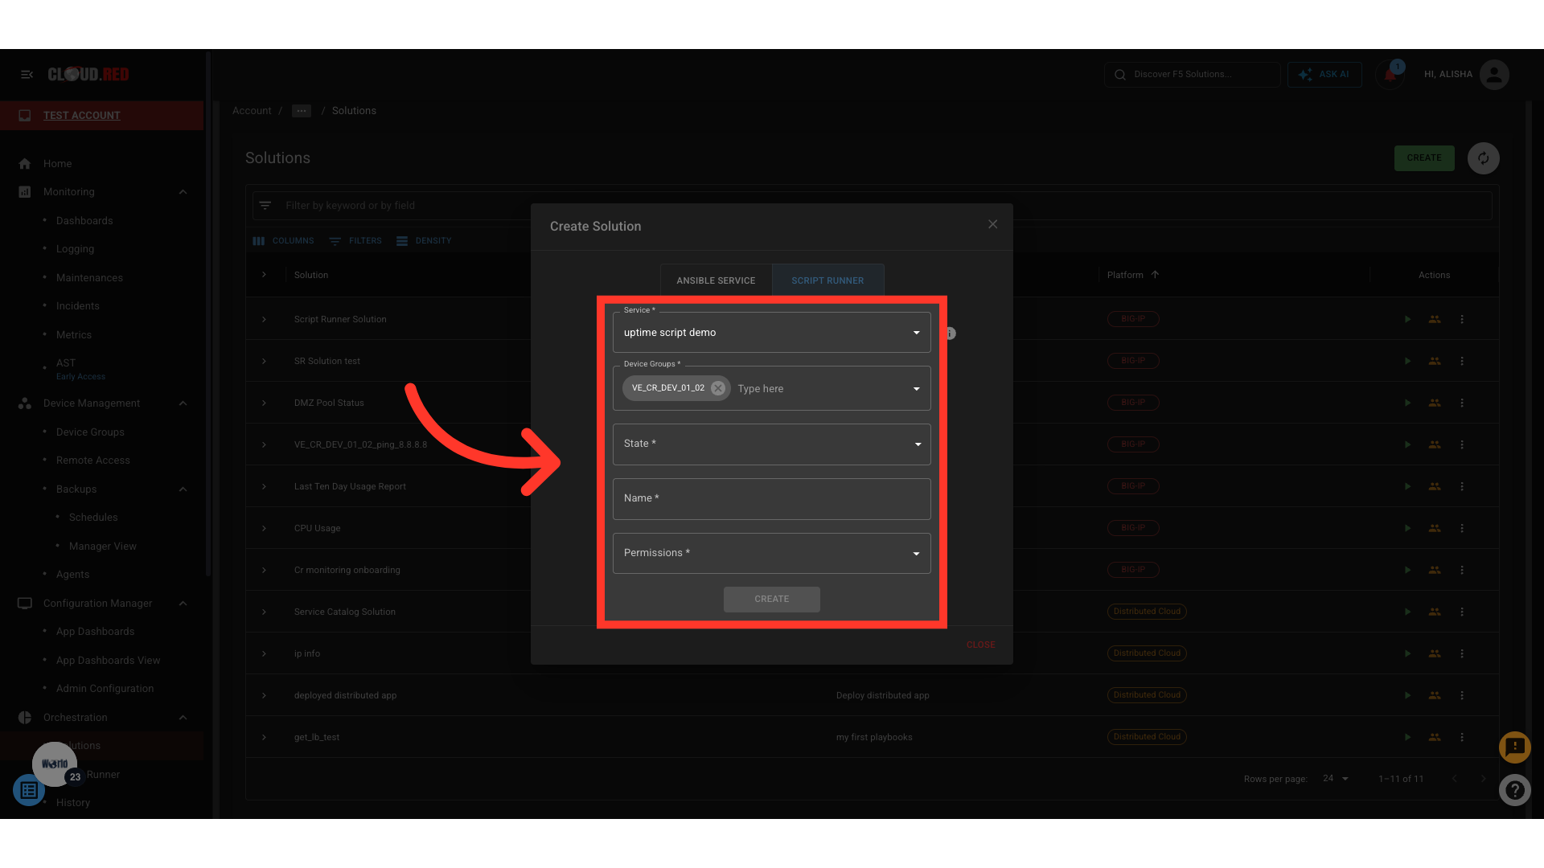The height and width of the screenshot is (868, 1544).
Task: Select the Script Runner tab
Action: [x=827, y=280]
